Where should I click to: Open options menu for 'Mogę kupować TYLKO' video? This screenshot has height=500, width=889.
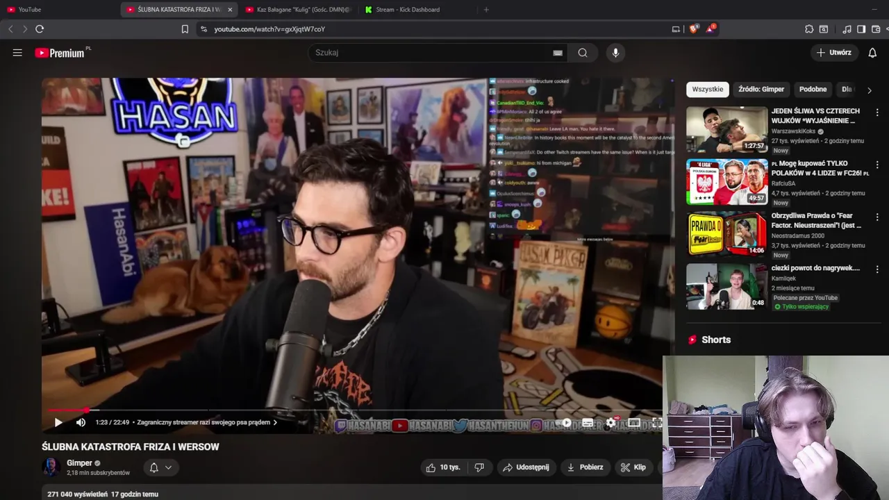coord(877,165)
